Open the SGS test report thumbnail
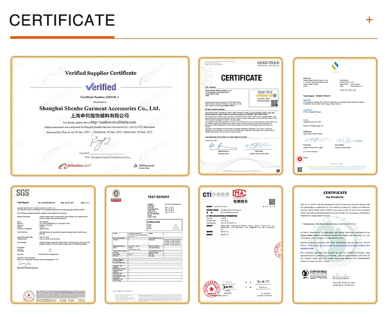 53,245
